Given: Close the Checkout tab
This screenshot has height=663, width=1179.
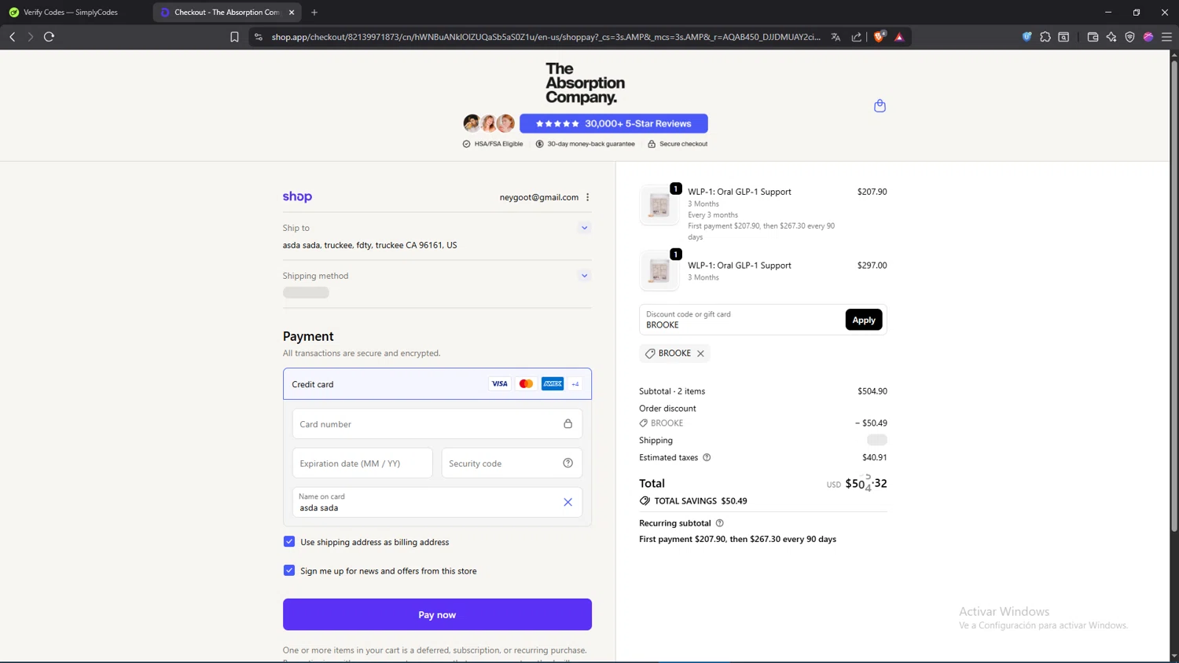Looking at the screenshot, I should pos(292,13).
